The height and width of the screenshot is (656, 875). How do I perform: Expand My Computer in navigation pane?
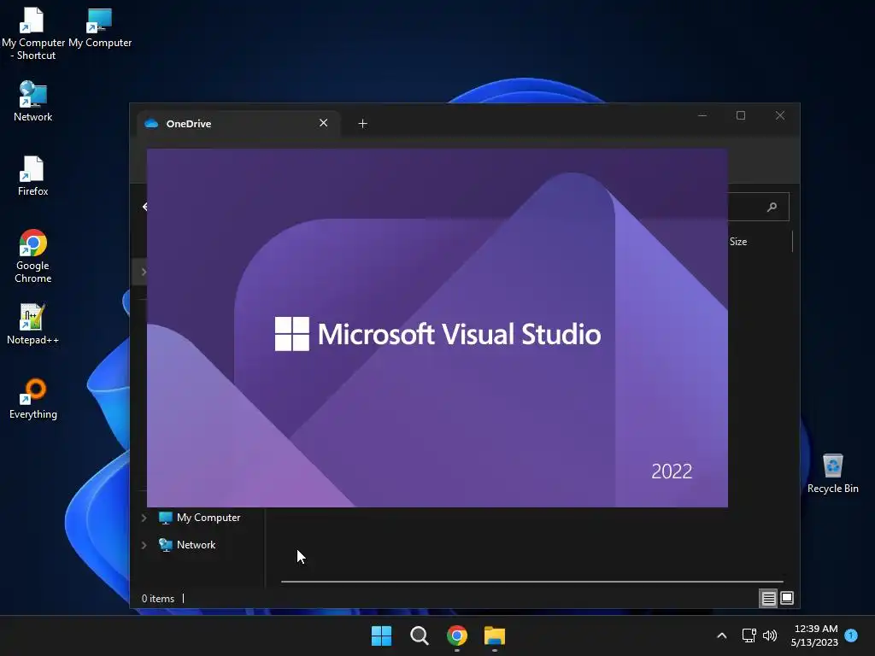pyautogui.click(x=144, y=518)
